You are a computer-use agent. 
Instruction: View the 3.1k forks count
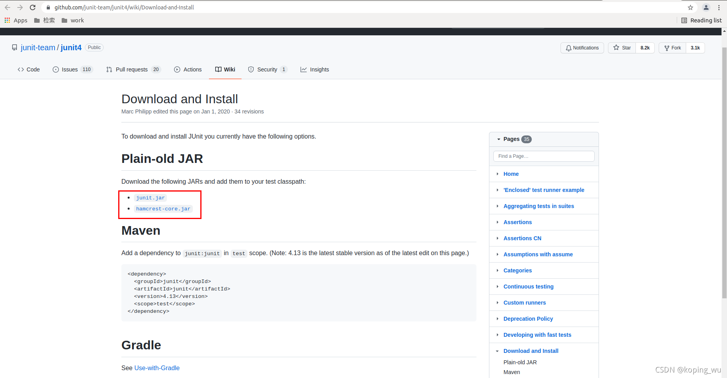[695, 48]
